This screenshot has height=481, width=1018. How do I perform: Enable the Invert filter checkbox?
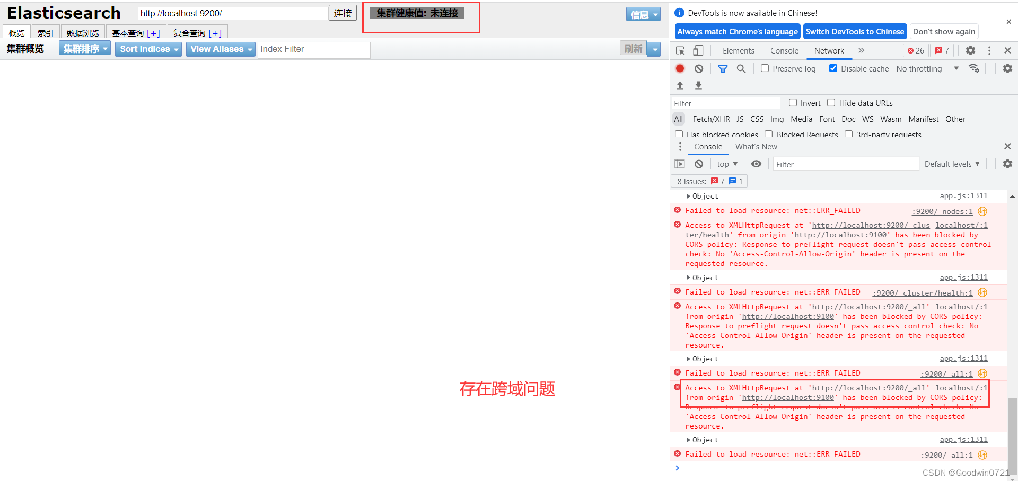point(793,103)
